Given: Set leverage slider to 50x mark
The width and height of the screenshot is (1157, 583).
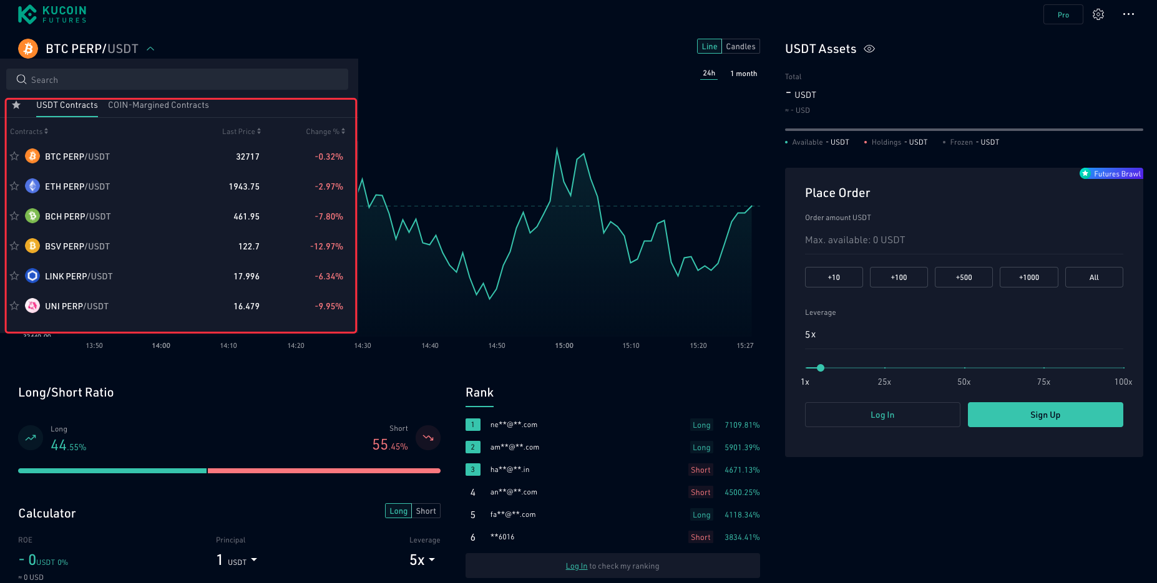Looking at the screenshot, I should [964, 368].
